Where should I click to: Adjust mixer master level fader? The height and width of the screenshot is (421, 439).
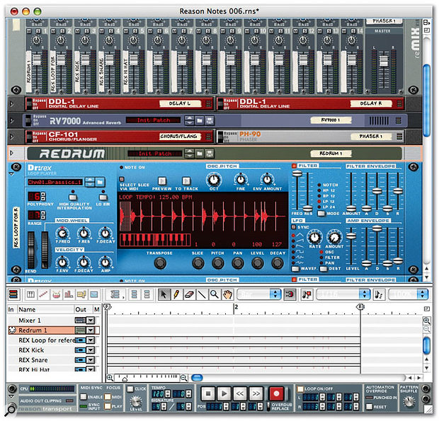384,61
